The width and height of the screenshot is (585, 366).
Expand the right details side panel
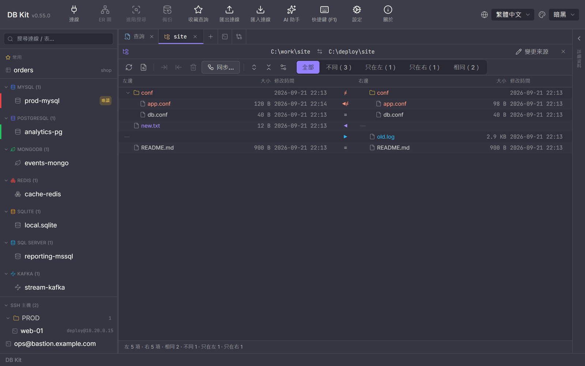click(x=579, y=38)
